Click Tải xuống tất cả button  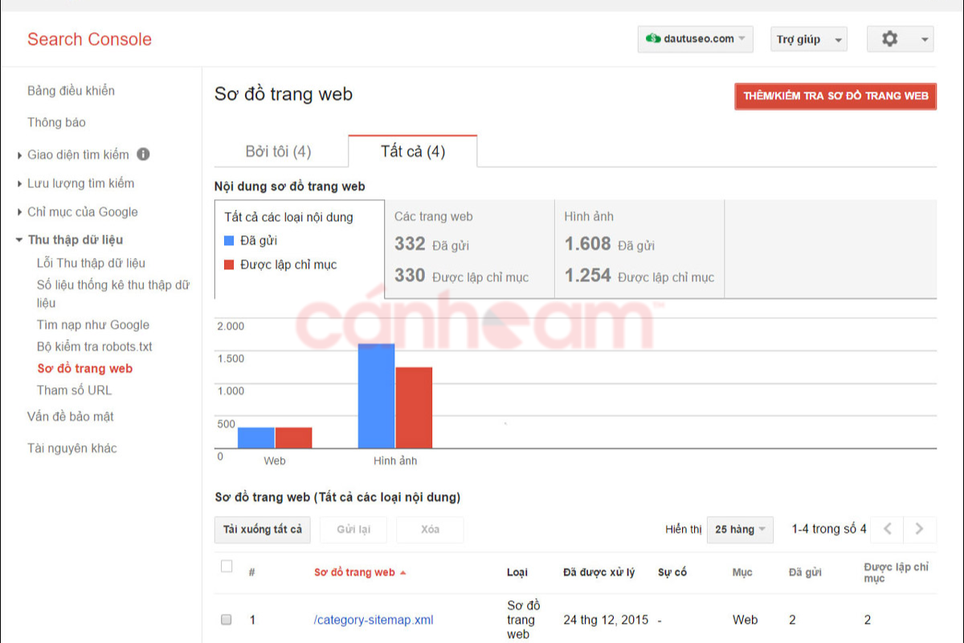coord(263,530)
